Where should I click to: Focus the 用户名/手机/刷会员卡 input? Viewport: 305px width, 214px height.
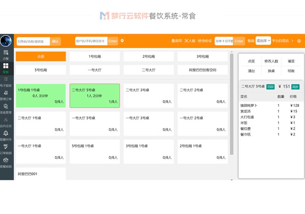[x=91, y=41]
